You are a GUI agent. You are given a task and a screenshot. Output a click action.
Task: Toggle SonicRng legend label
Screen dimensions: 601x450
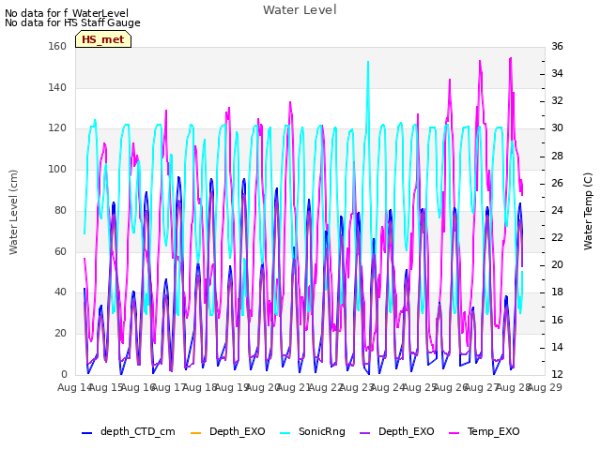click(x=322, y=431)
